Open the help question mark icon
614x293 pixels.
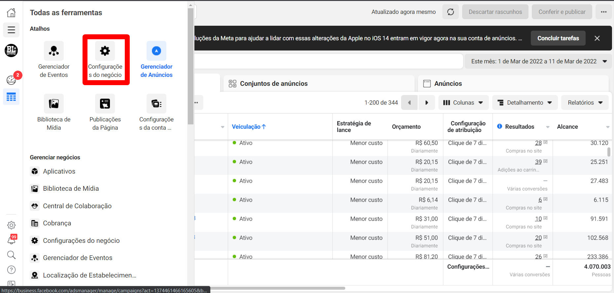click(x=11, y=270)
